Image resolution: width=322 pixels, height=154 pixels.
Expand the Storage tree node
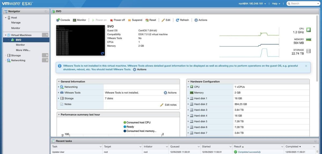click(5, 56)
